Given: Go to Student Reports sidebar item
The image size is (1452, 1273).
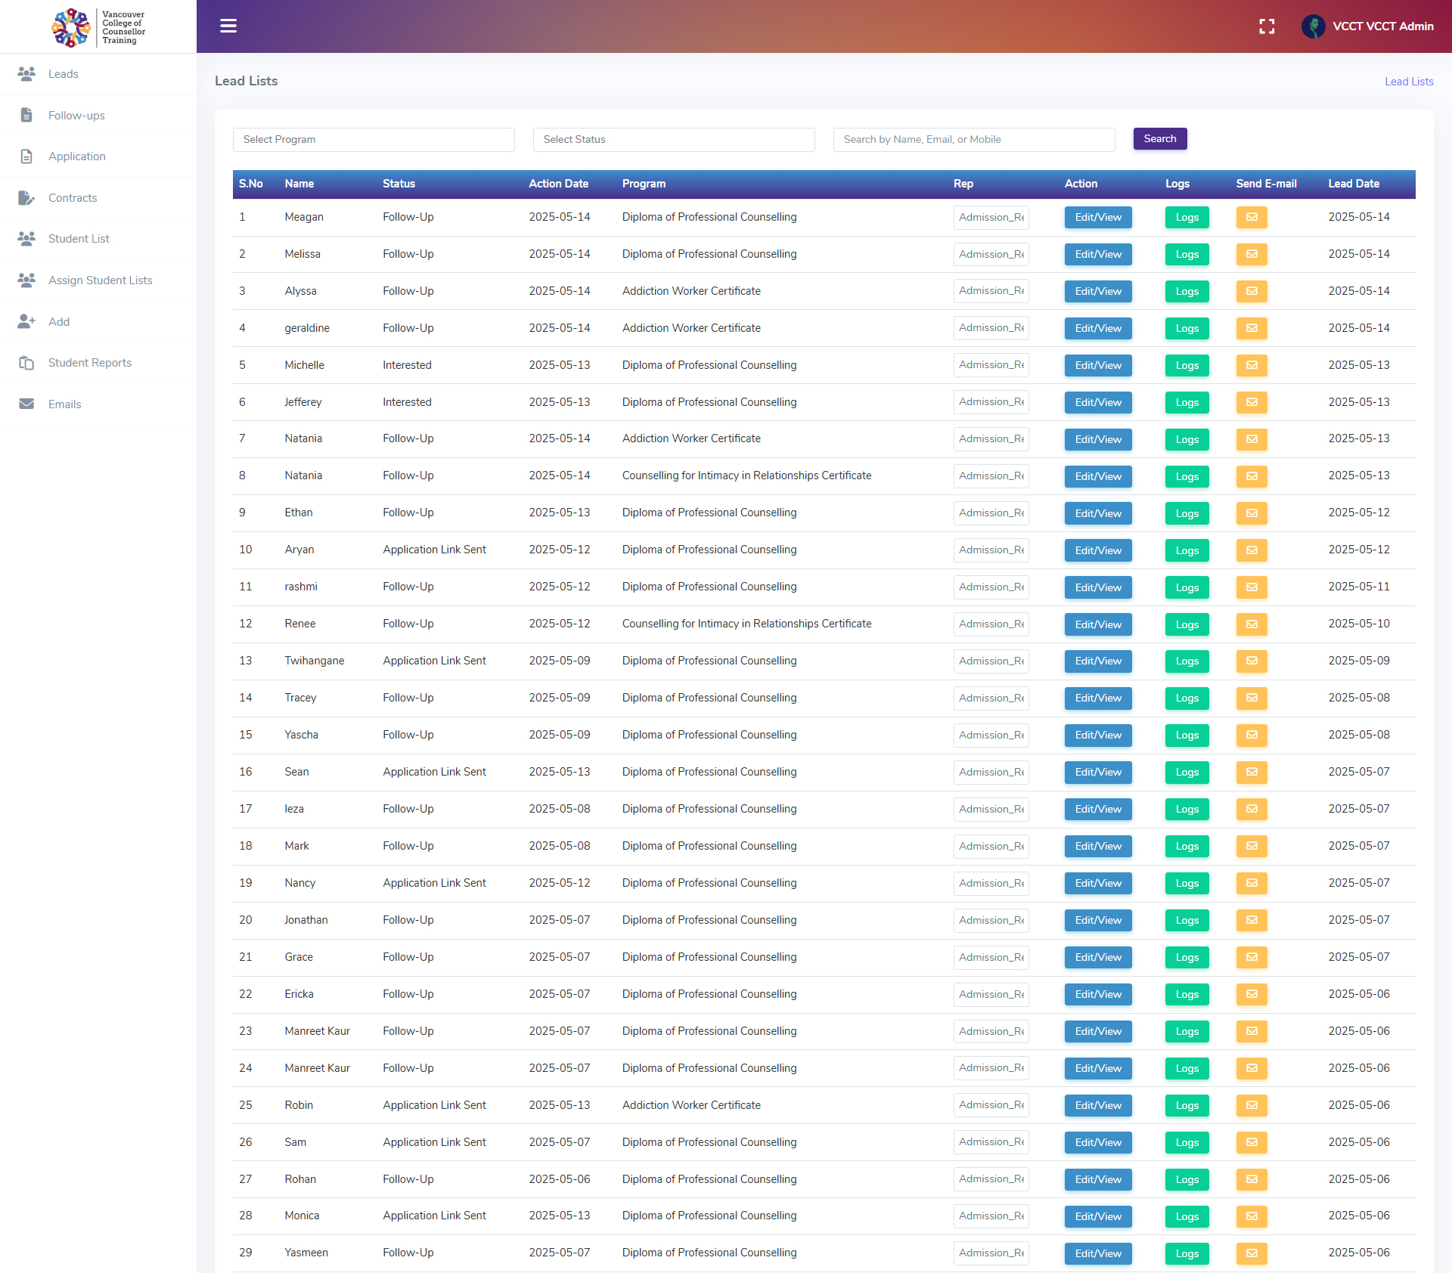Looking at the screenshot, I should (x=89, y=363).
